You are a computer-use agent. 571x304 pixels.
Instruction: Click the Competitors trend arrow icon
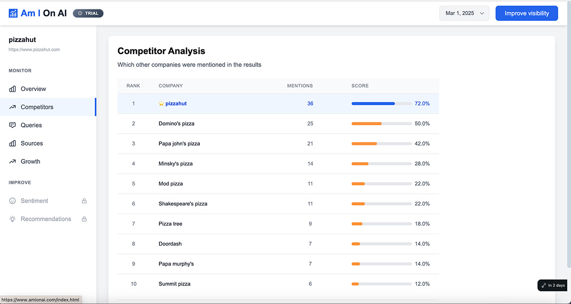(12, 107)
